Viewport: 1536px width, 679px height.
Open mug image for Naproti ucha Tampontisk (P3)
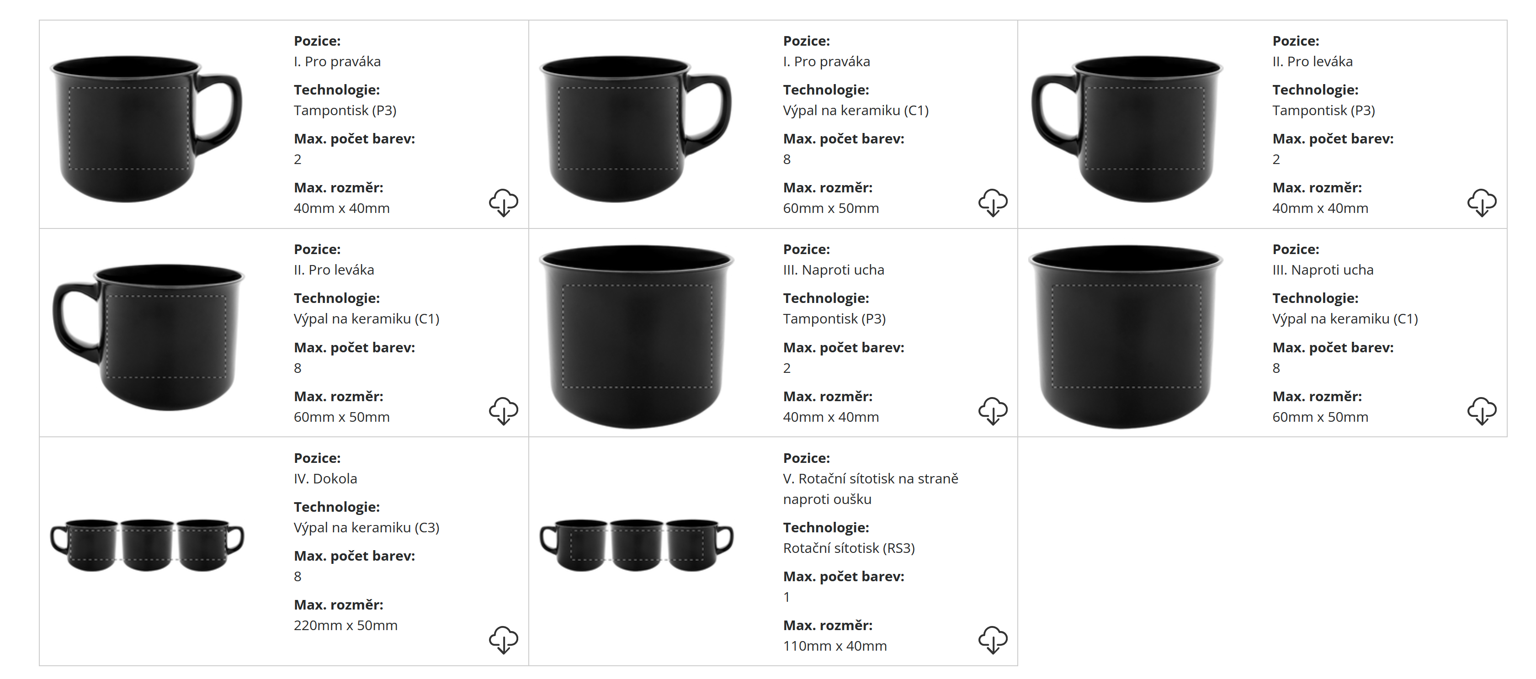(636, 337)
